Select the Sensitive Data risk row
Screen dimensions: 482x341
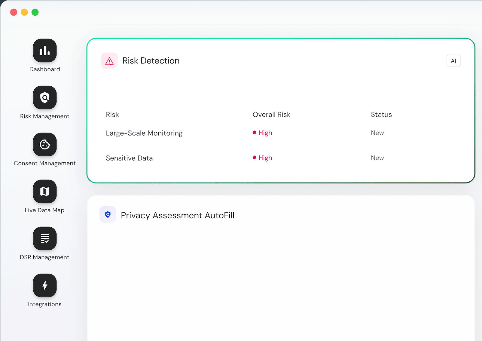tap(129, 158)
